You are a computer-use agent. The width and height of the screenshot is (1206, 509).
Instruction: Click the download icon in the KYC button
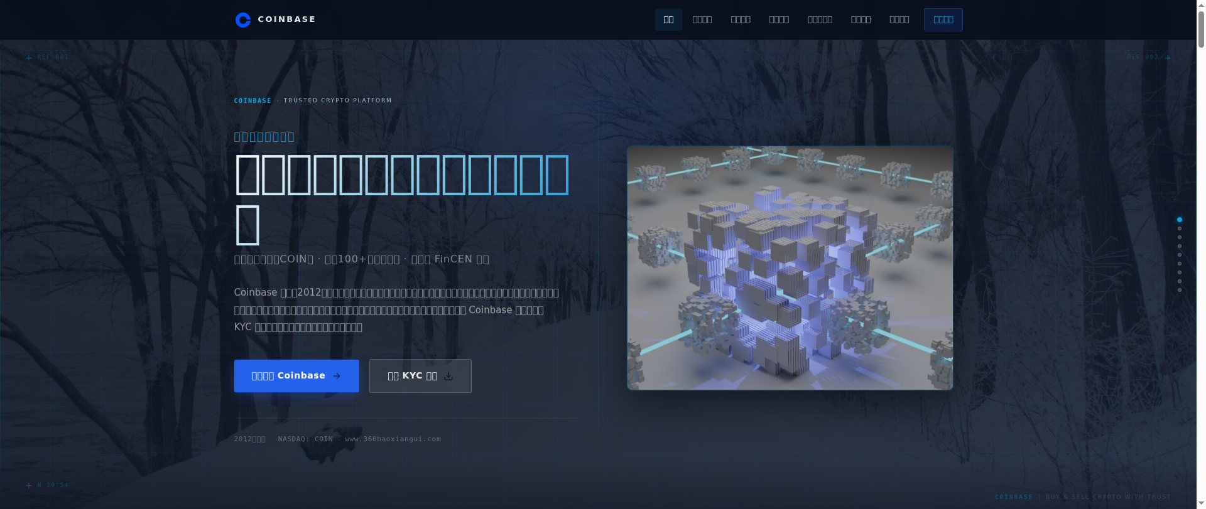click(448, 376)
